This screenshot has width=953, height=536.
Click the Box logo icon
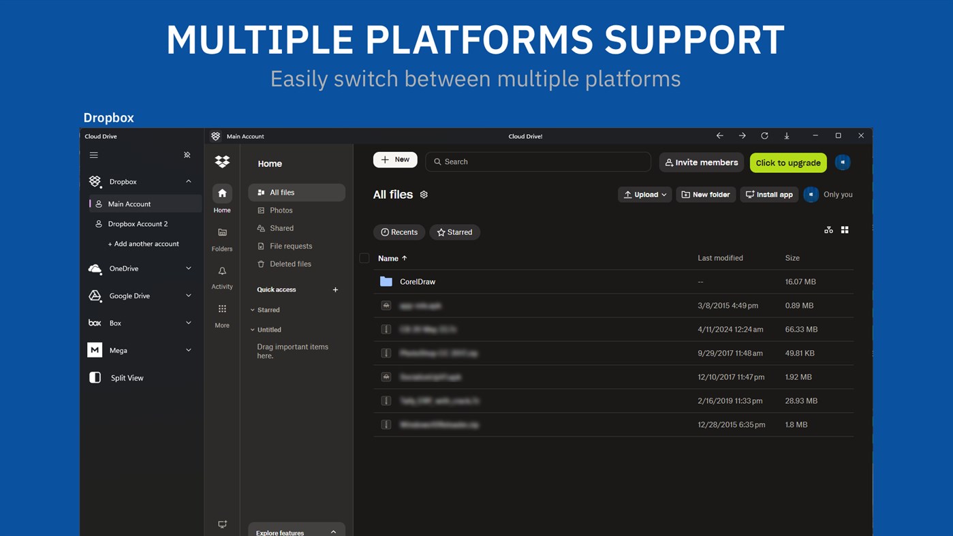click(x=95, y=323)
